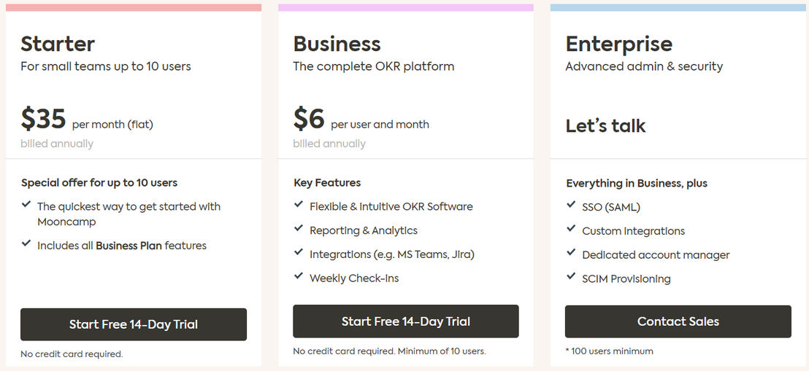This screenshot has height=371, width=809.
Task: Contact Sales for the Enterprise plan
Action: (678, 321)
